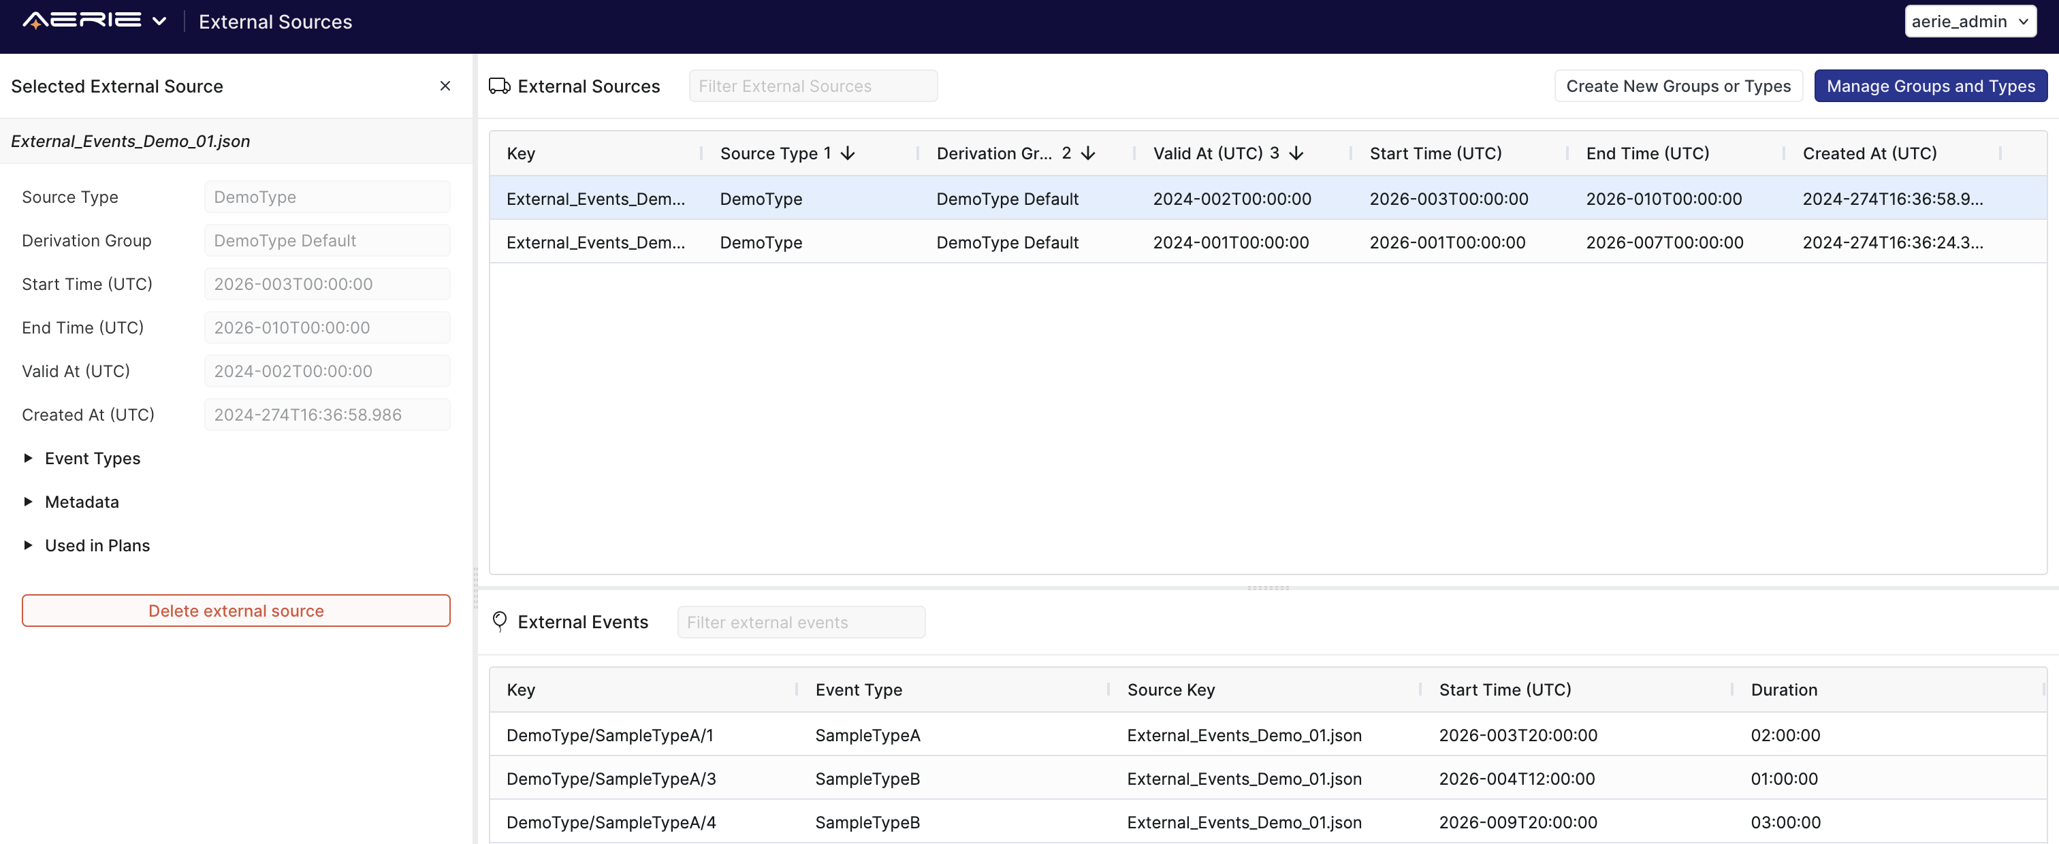2059x844 pixels.
Task: Expand the Event Types section
Action: (x=82, y=458)
